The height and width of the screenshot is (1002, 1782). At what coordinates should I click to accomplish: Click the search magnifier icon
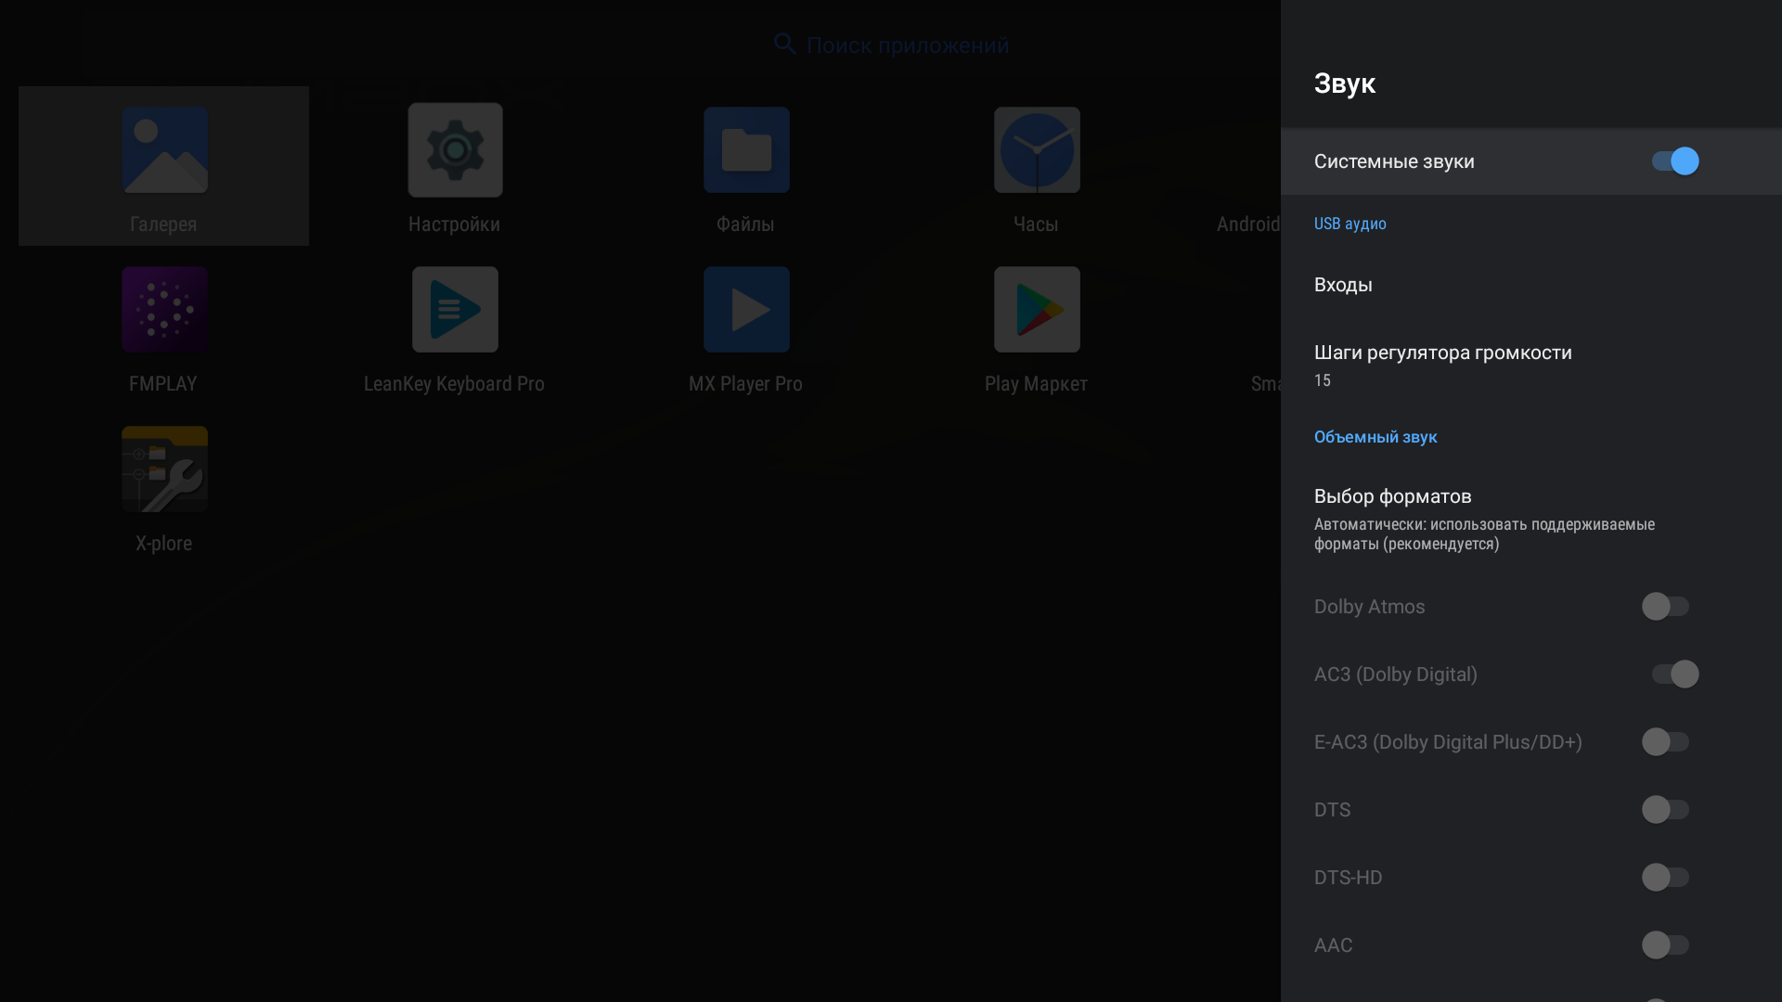pos(784,44)
